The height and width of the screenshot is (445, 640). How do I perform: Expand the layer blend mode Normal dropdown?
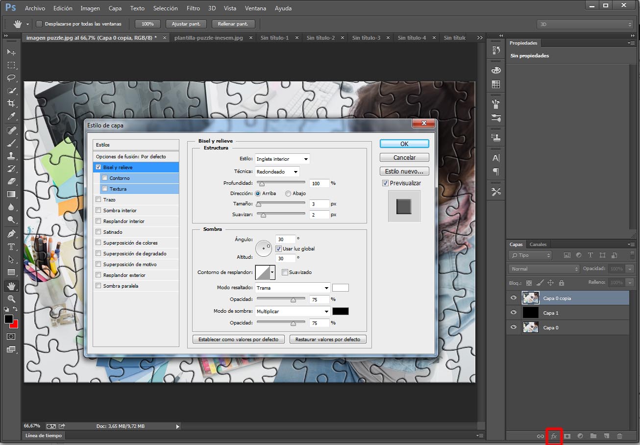544,269
